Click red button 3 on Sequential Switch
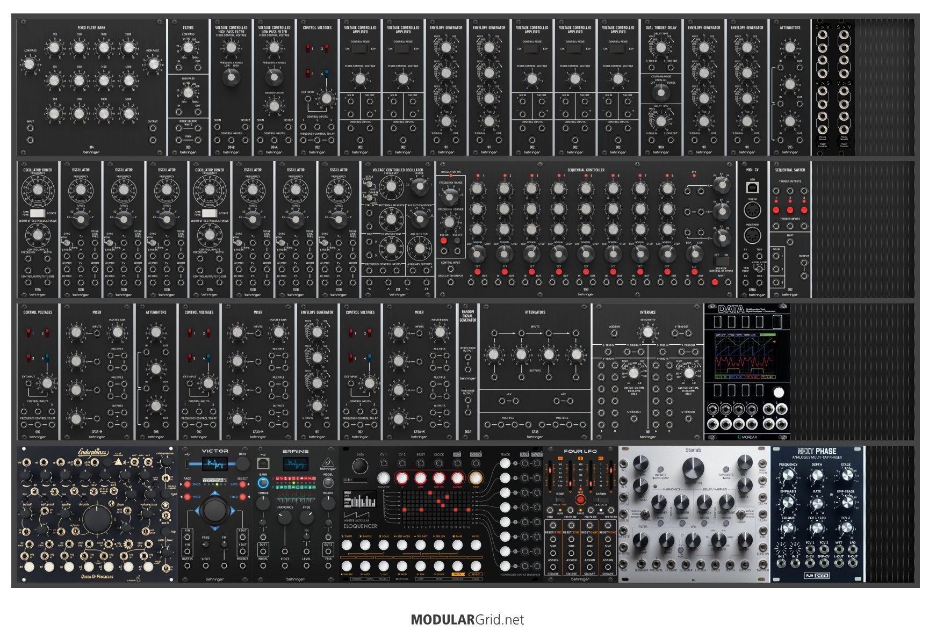 (x=804, y=209)
